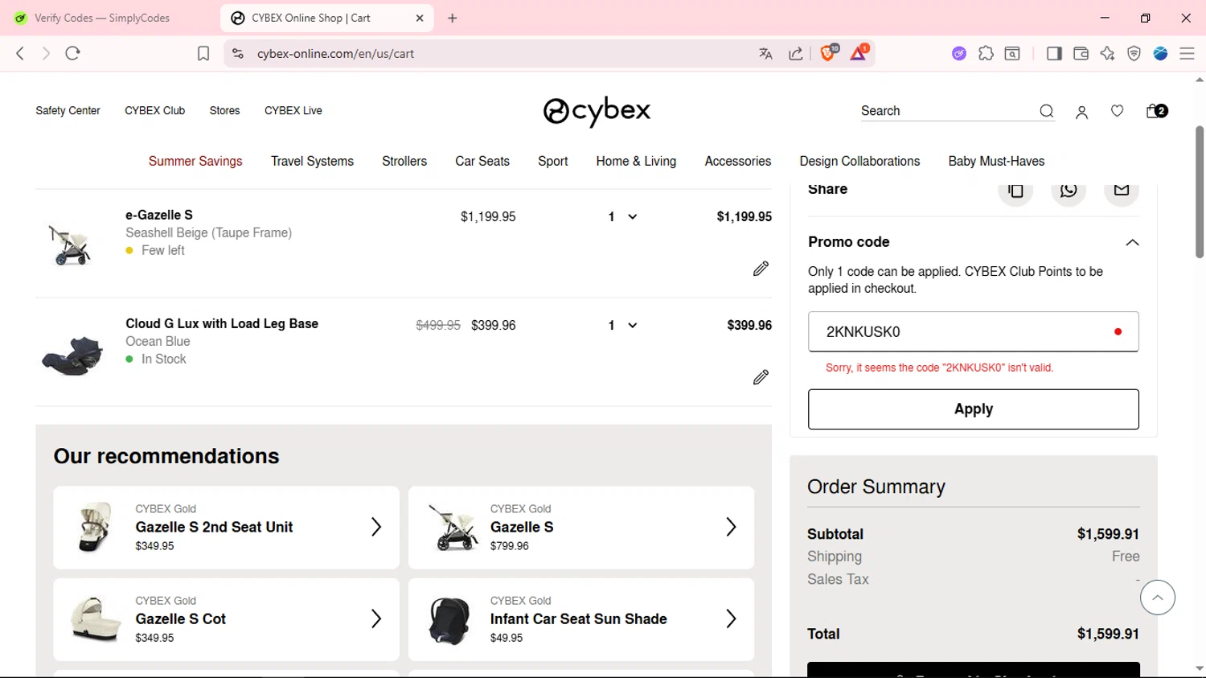
Task: Click the site Search input field
Action: click(947, 111)
